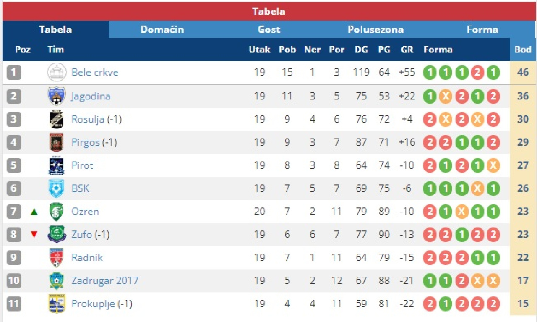Select the Polusezona tab
The width and height of the screenshot is (537, 322).
(x=375, y=30)
